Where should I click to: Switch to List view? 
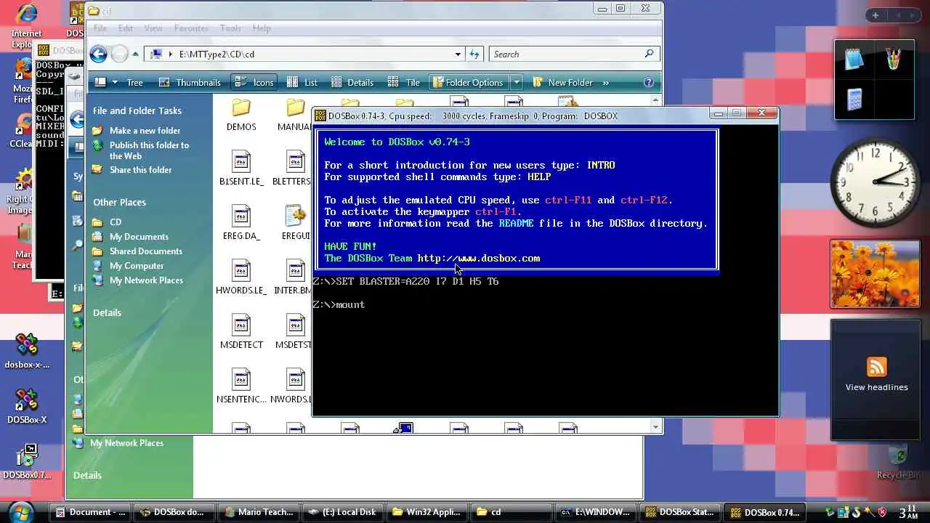[302, 82]
